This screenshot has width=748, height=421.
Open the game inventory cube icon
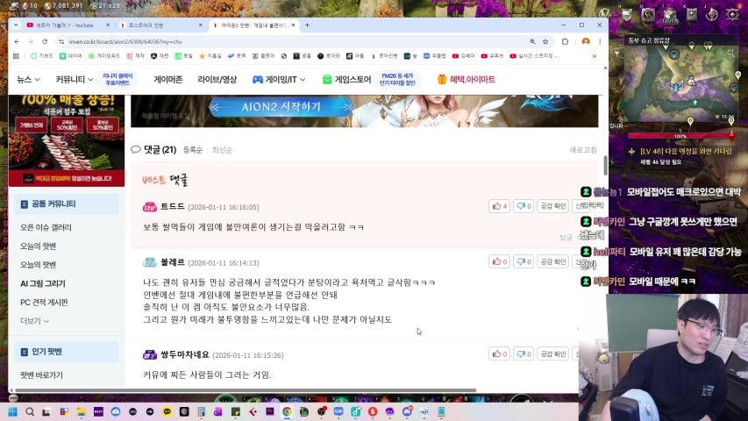pyautogui.click(x=670, y=14)
